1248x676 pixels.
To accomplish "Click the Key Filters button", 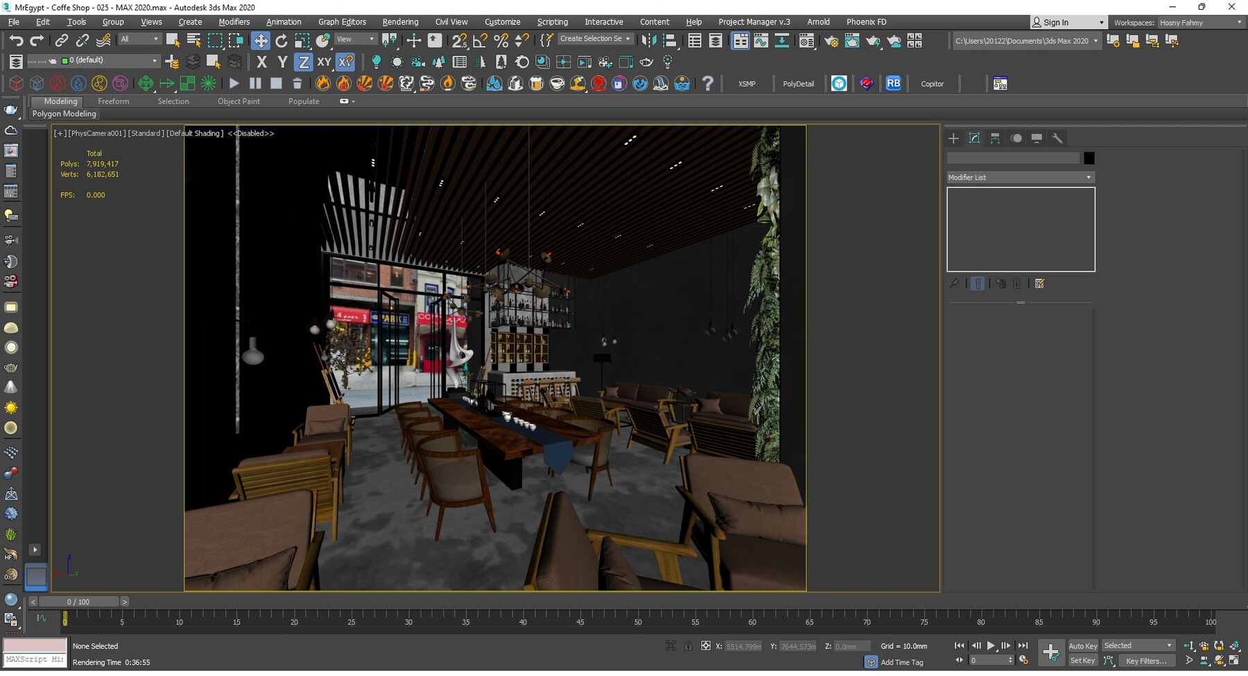I will (x=1147, y=661).
